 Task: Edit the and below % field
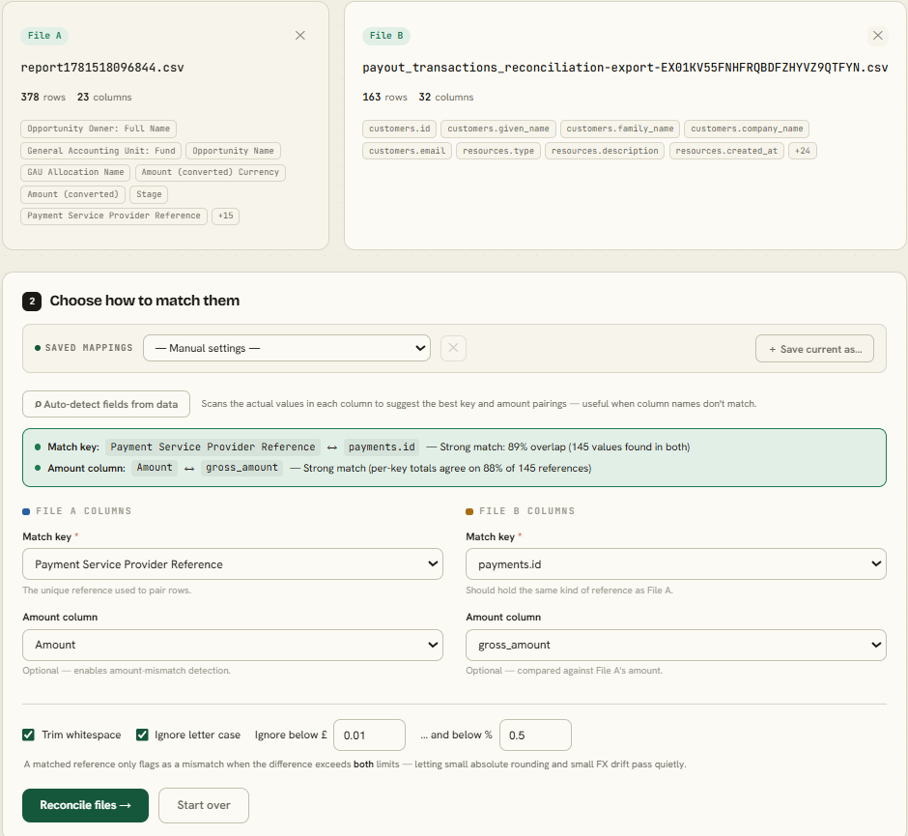536,735
